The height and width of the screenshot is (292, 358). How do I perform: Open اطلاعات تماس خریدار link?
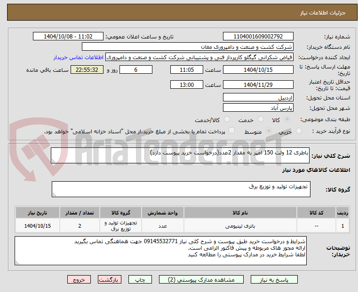(x=79, y=57)
